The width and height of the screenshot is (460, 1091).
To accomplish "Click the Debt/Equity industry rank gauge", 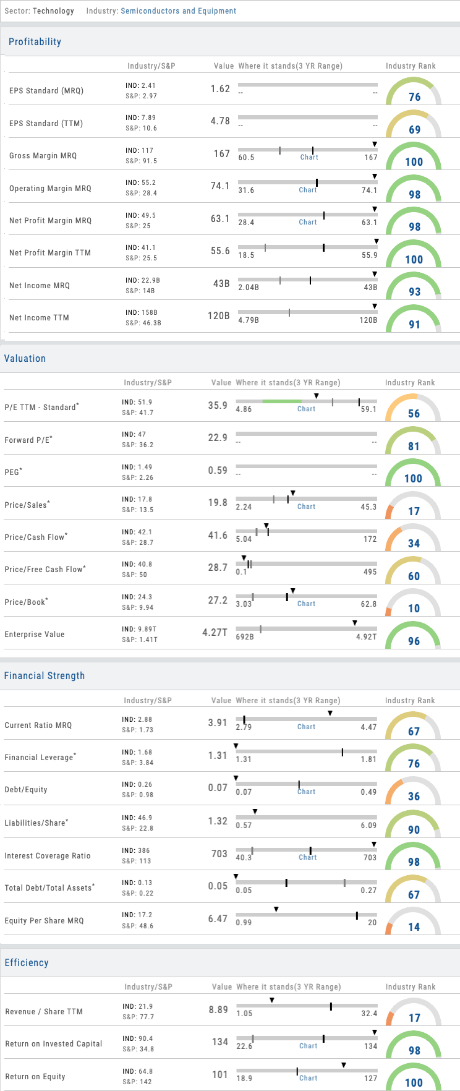I will pyautogui.click(x=413, y=792).
